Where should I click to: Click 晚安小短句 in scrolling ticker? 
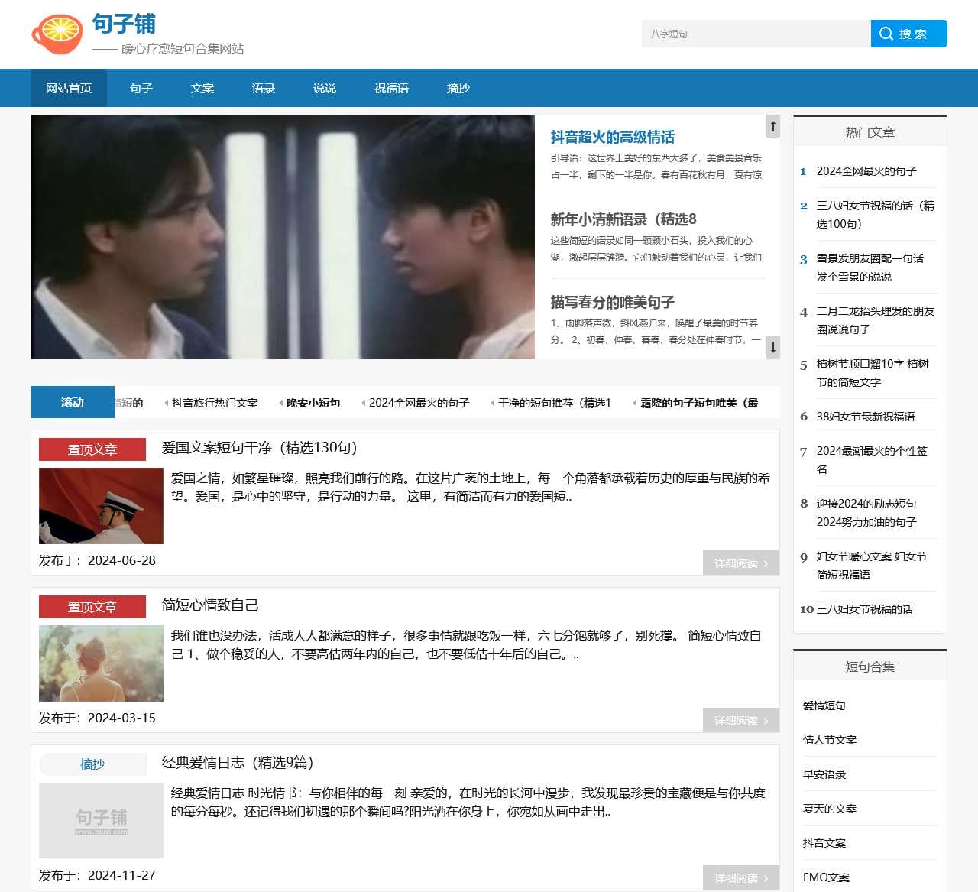313,403
